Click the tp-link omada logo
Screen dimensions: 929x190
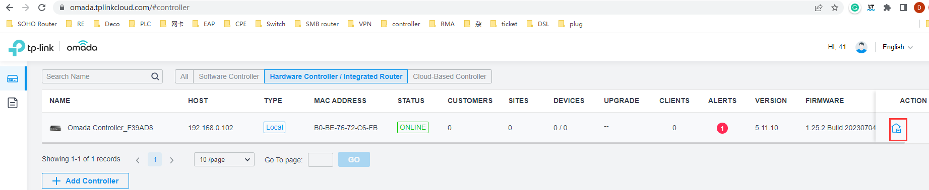coord(53,47)
